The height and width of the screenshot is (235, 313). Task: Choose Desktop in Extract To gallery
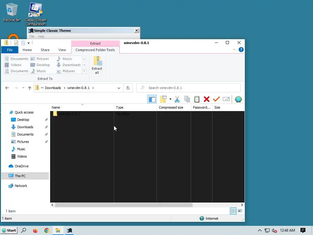click(x=40, y=65)
